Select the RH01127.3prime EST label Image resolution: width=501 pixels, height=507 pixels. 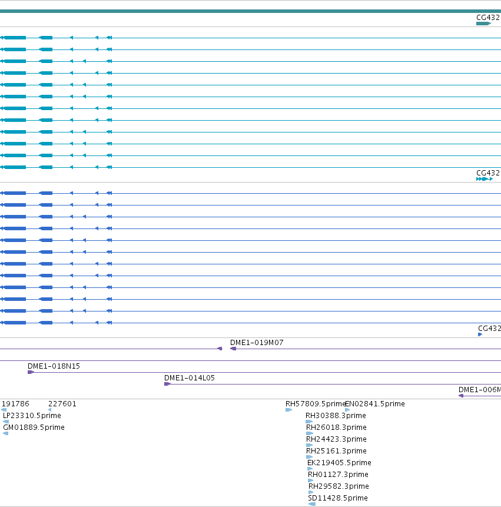coord(338,475)
